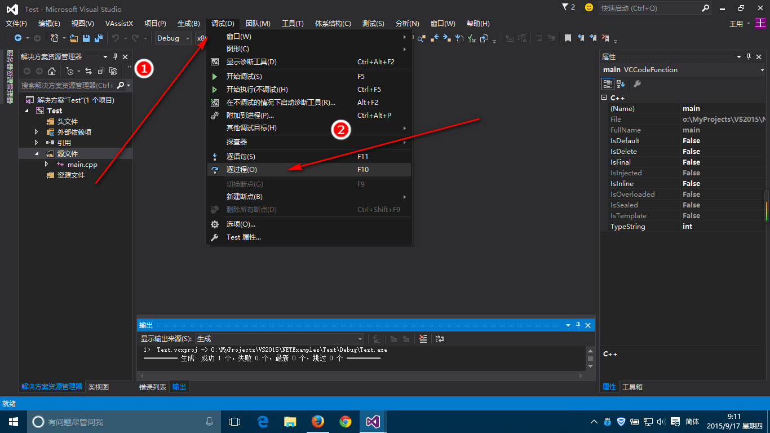This screenshot has width=770, height=433.
Task: Click the Open File folder icon
Action: (x=74, y=38)
